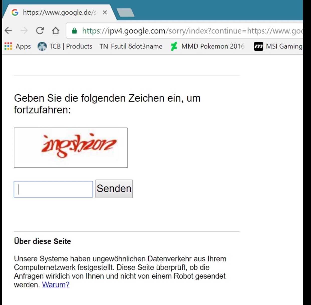The height and width of the screenshot is (305, 311).
Task: Click the Unsere Systeme haben ungewöhnlichen paragraph
Action: [120, 272]
